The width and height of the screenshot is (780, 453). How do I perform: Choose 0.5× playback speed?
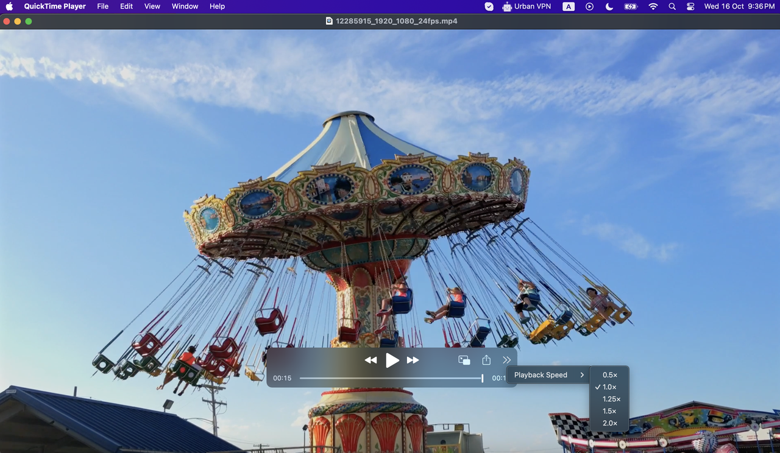[609, 374]
